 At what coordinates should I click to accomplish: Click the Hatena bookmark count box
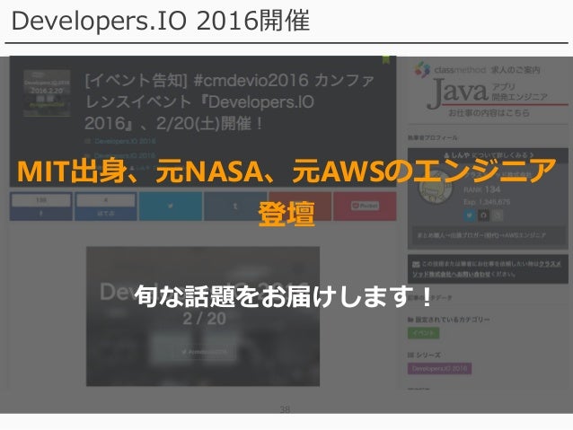[106, 200]
